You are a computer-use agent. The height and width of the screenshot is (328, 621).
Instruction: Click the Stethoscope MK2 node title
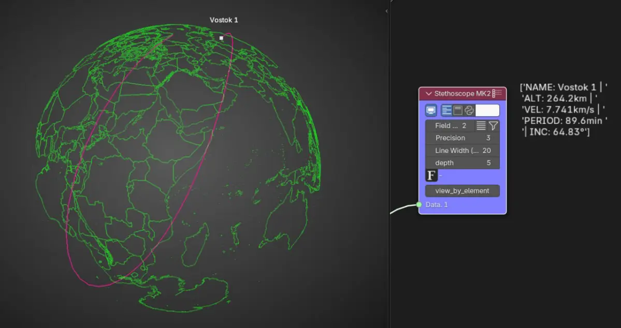pos(462,93)
